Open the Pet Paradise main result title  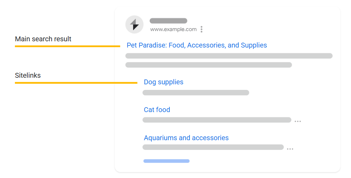[x=197, y=45]
